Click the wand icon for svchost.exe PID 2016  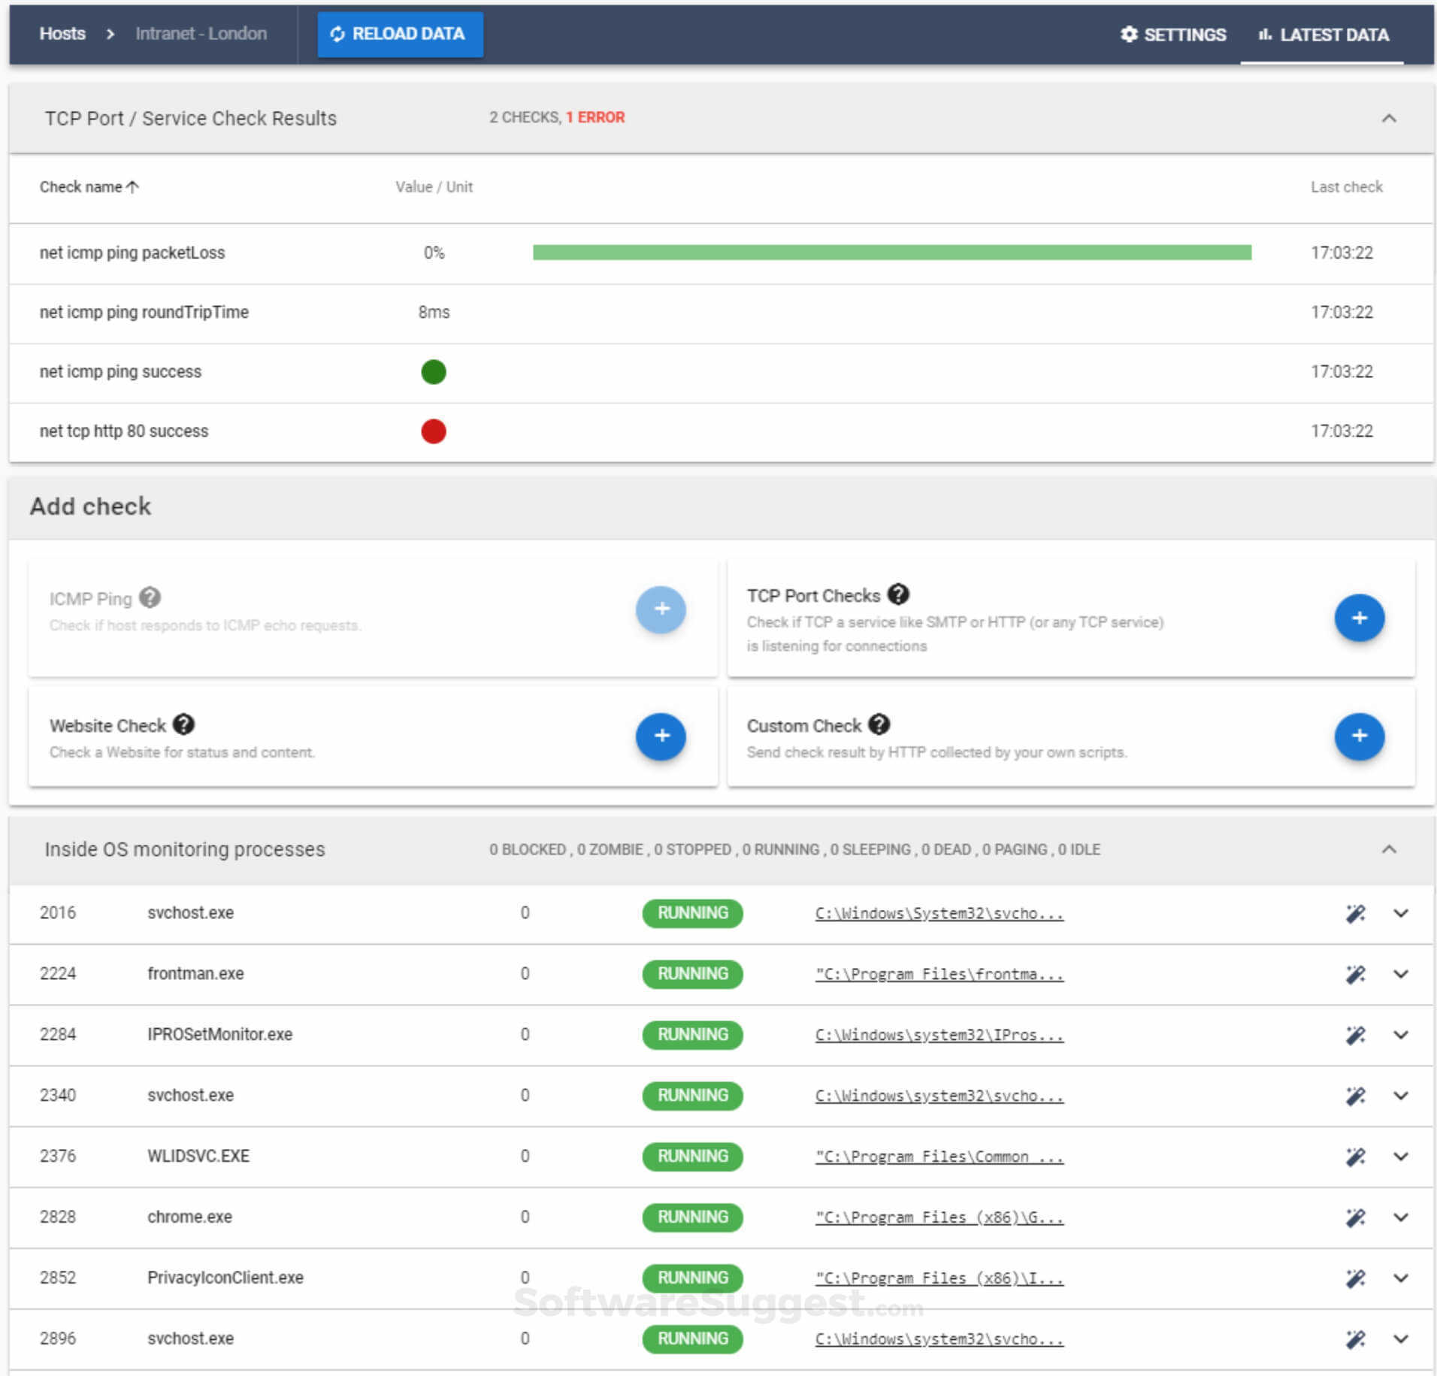1356,913
